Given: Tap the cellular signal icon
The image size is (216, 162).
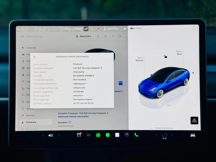Looking at the screenshot, I should (120, 36).
